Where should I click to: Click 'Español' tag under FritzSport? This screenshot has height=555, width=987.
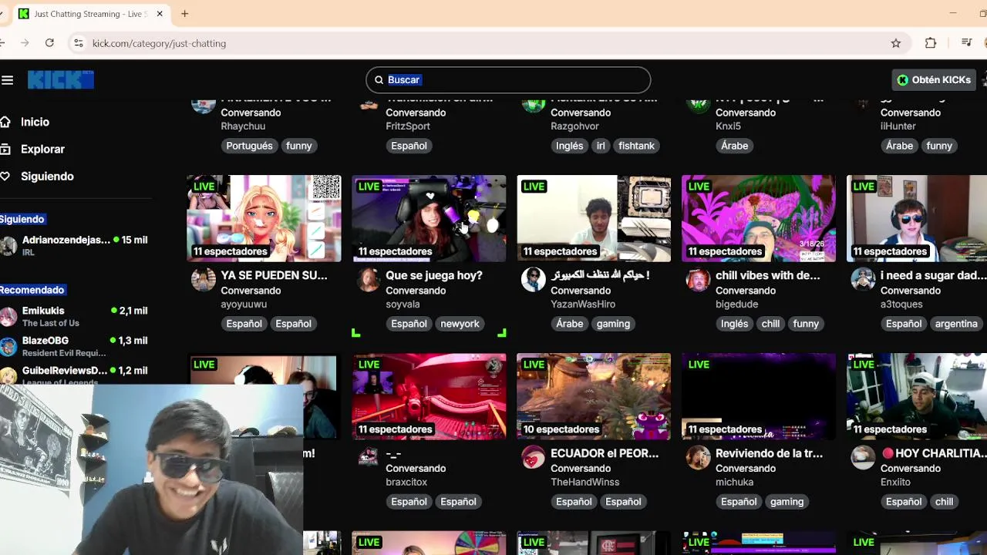coord(409,146)
